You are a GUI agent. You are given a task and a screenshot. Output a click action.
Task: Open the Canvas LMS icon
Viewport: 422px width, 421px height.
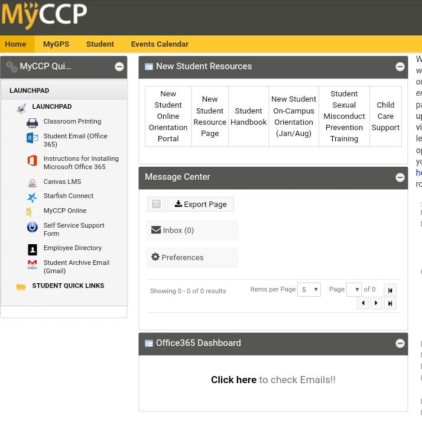pos(32,182)
